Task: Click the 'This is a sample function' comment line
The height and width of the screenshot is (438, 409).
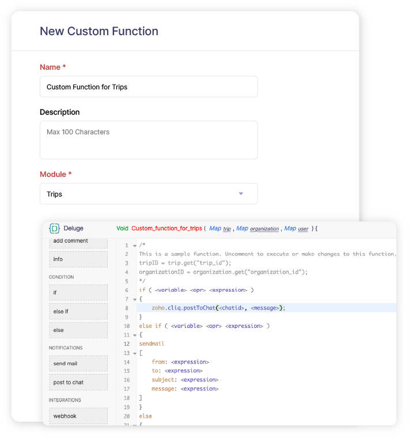Action: click(x=267, y=254)
